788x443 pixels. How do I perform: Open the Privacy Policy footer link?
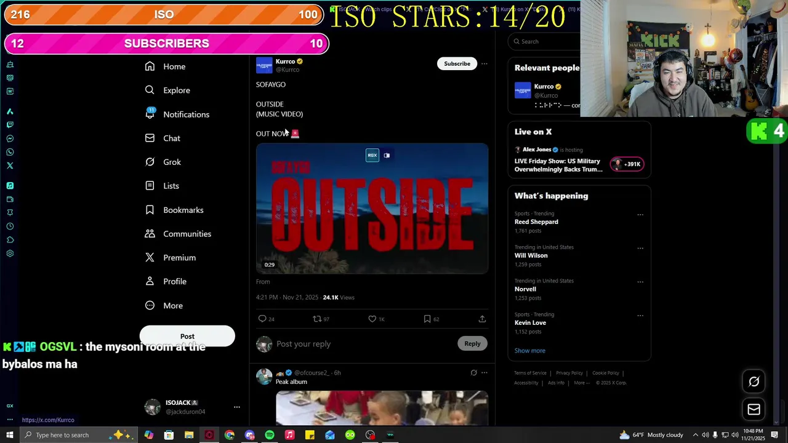(569, 373)
